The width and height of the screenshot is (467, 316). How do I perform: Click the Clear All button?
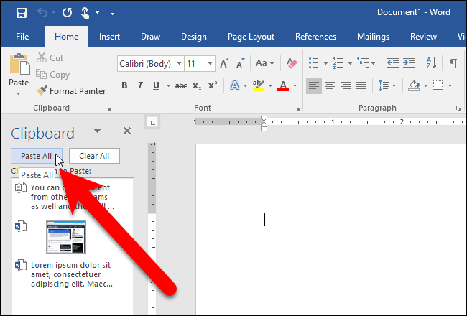coord(94,156)
